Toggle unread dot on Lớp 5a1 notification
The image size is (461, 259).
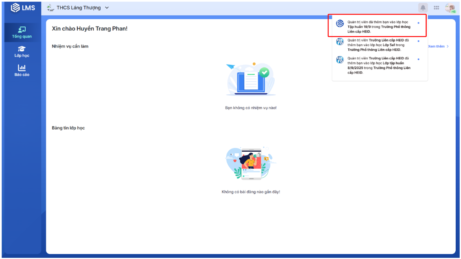coord(418,41)
